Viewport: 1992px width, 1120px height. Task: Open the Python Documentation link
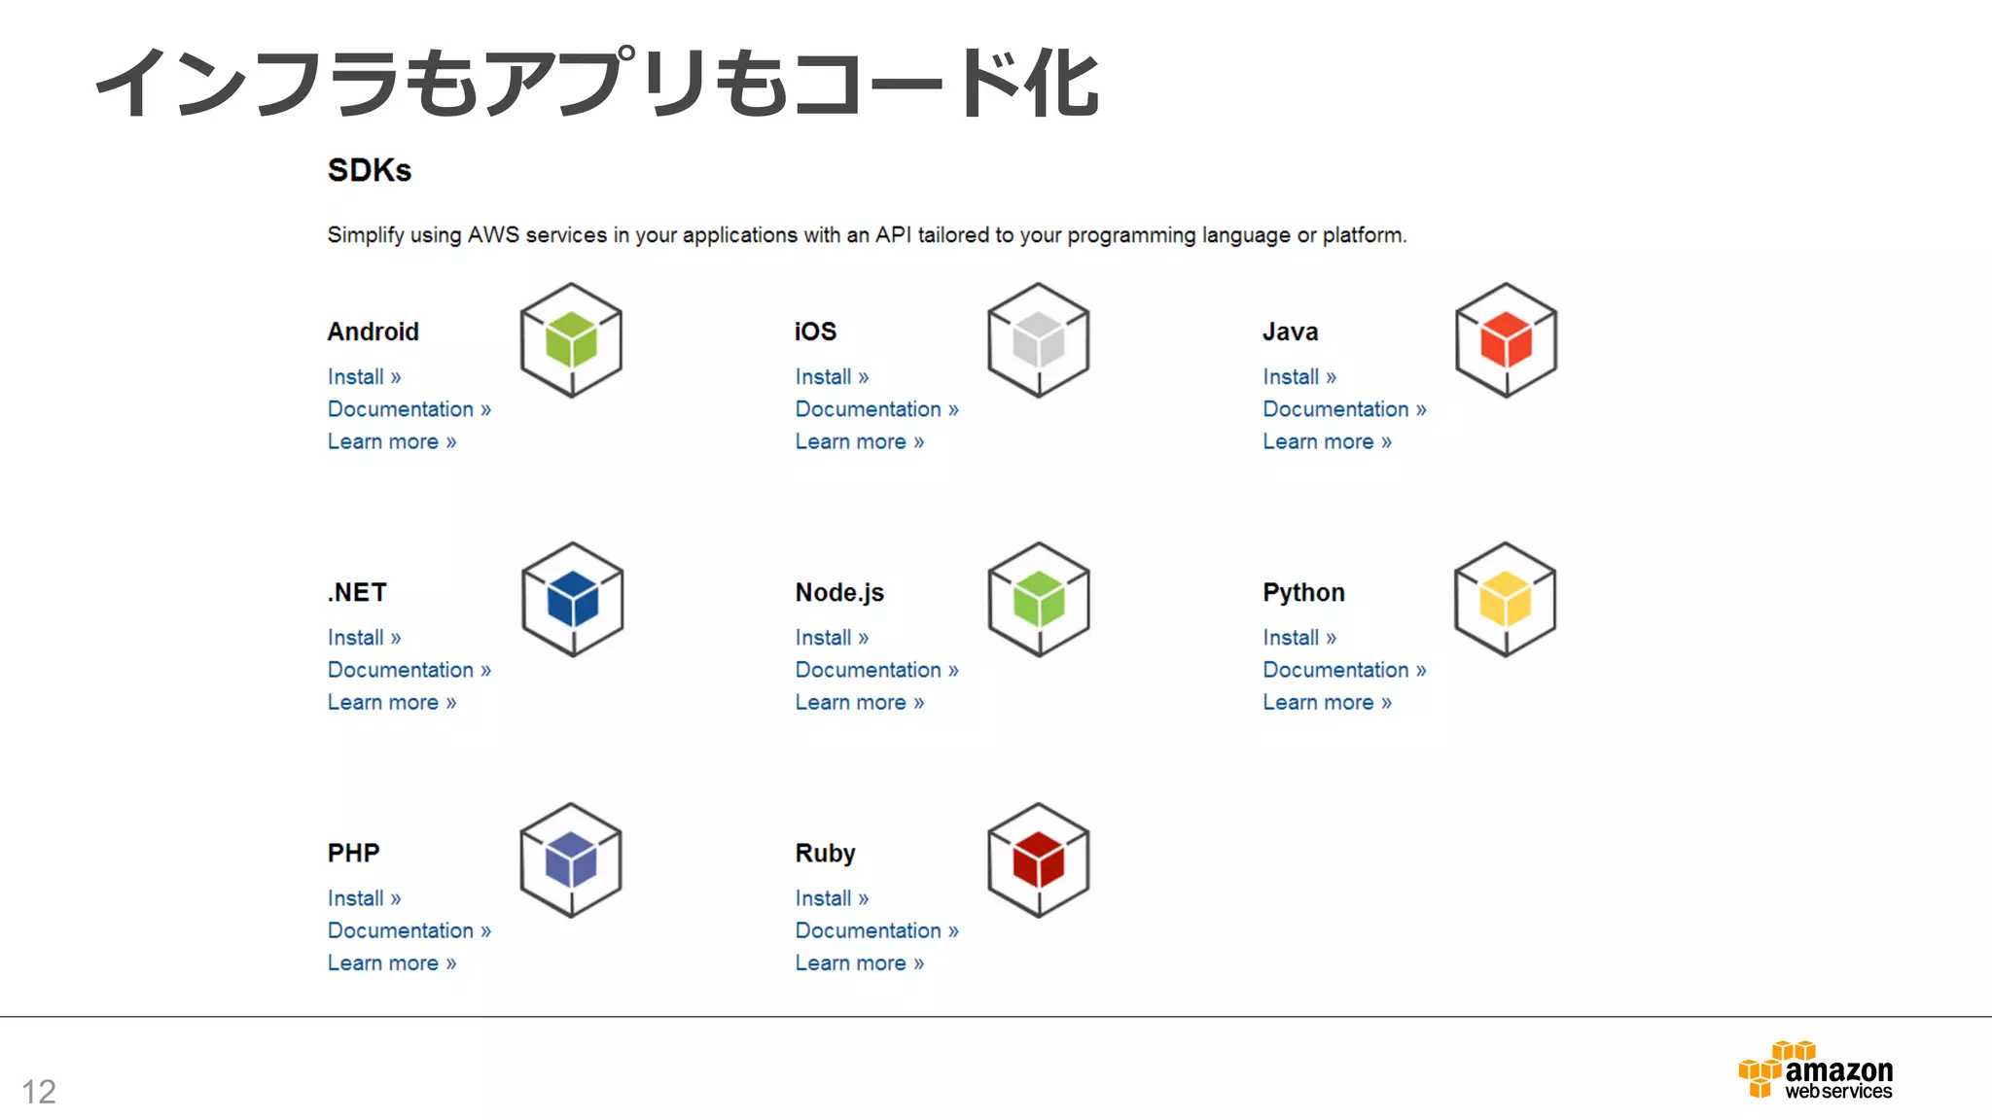pos(1344,670)
